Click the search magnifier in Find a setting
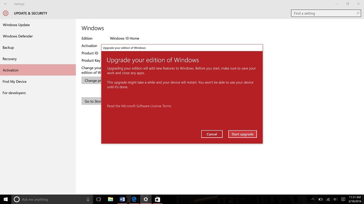The width and height of the screenshot is (364, 204). (358, 13)
